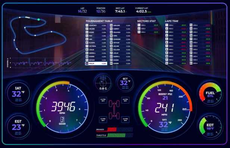230x148 pixels.
Task: Select Laps Time row 12
Action: (x=176, y=63)
